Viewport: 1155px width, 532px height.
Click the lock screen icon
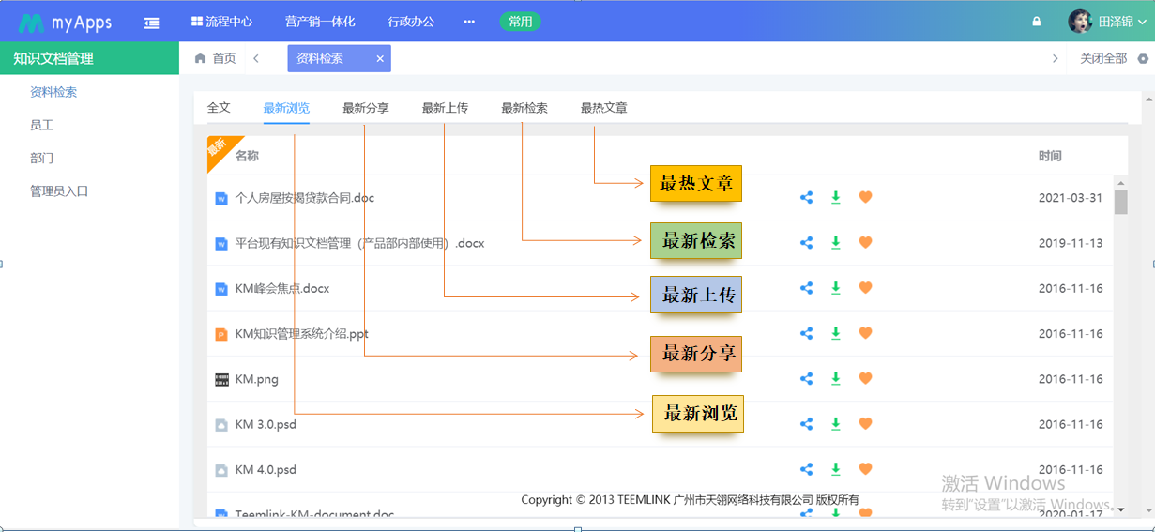click(1037, 22)
